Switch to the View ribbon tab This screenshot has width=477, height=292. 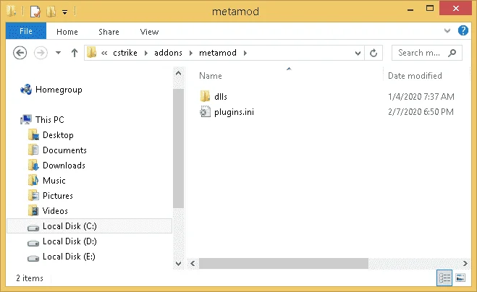pyautogui.click(x=149, y=32)
